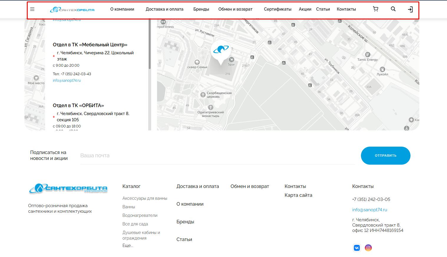Viewport: 447px width, 257px height.
Task: Click footer info@sanopt74.ru email
Action: point(370,210)
